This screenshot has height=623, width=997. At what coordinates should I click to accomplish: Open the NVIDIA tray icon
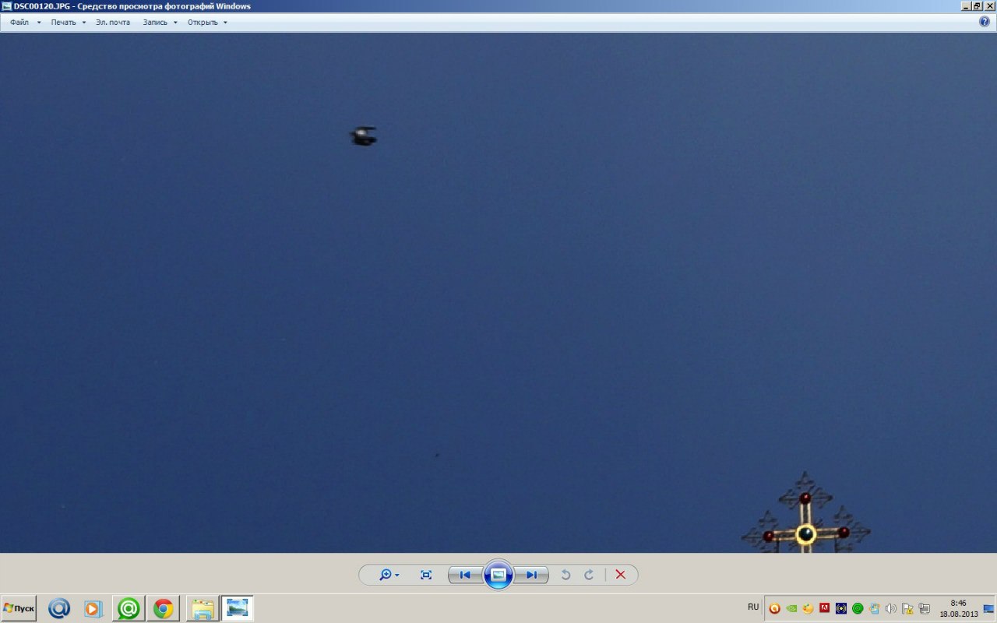(x=791, y=608)
